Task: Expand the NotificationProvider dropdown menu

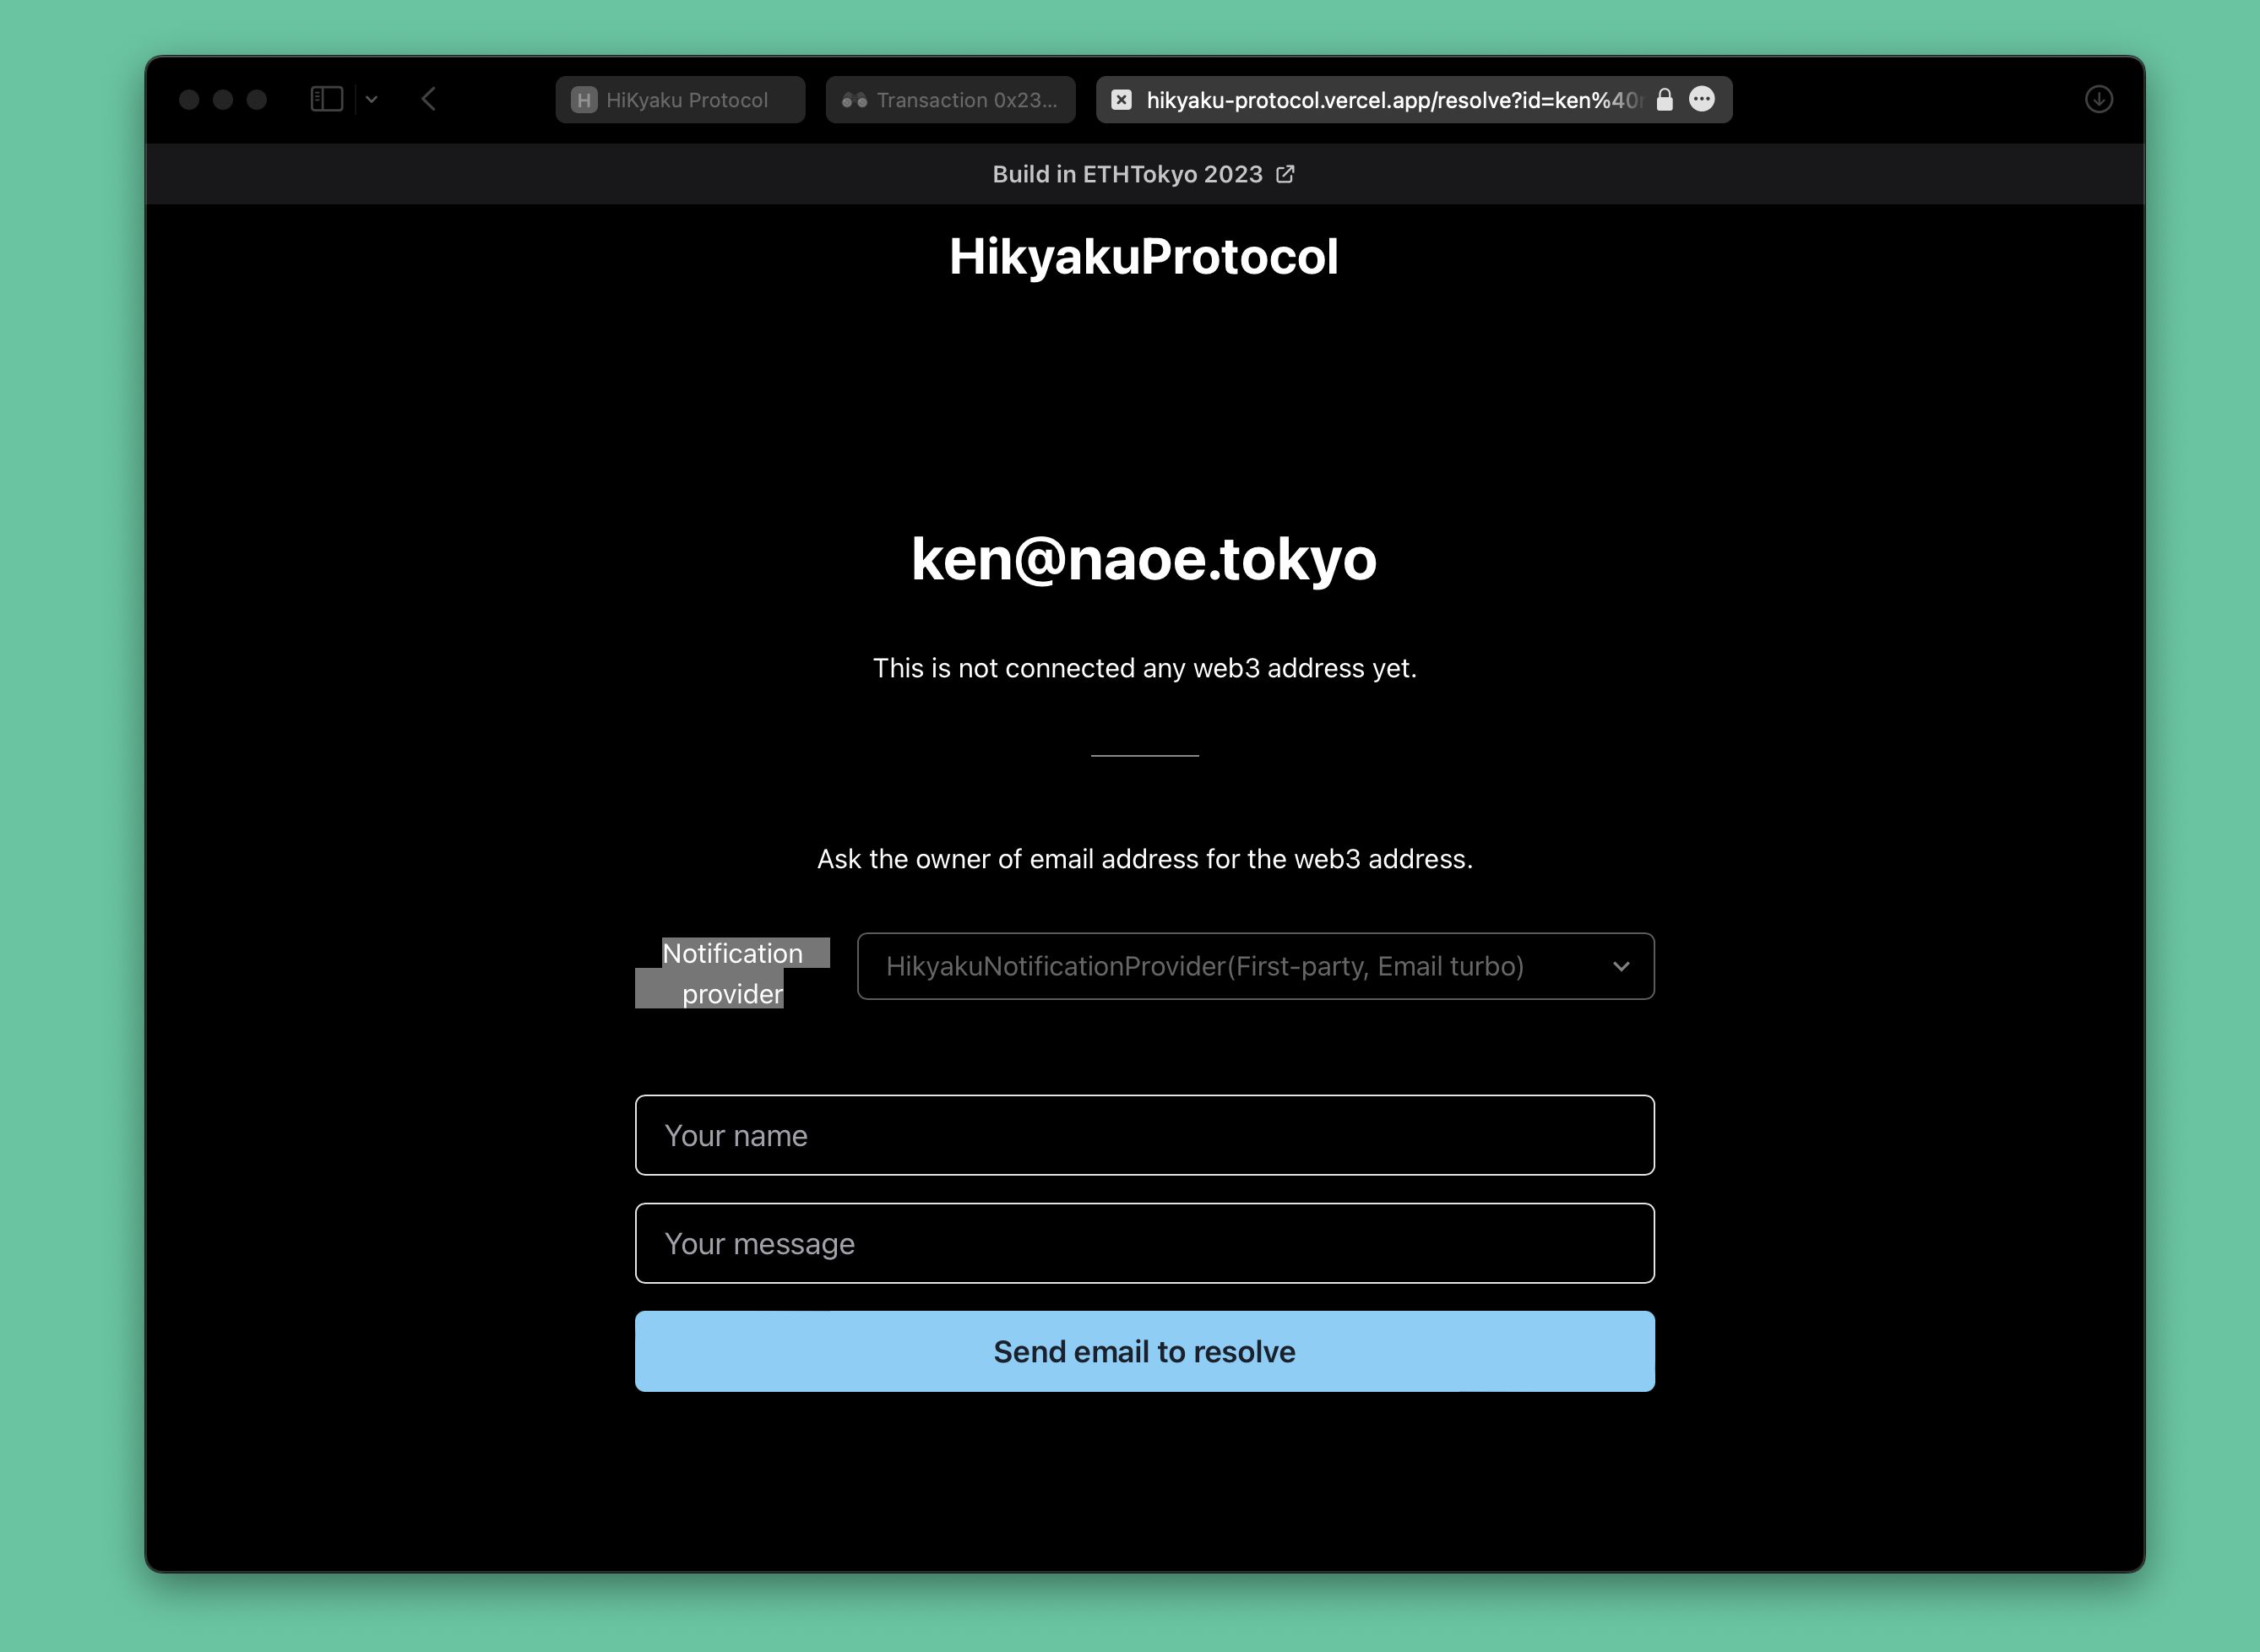Action: point(1616,965)
